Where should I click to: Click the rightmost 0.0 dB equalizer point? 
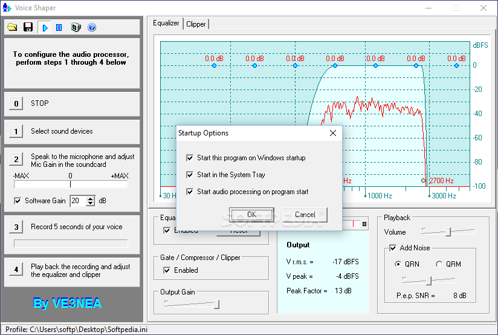[x=456, y=66]
